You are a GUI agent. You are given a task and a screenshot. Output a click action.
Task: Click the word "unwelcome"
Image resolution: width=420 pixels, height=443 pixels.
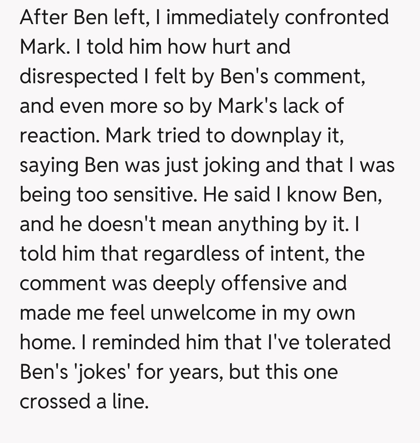tap(203, 313)
